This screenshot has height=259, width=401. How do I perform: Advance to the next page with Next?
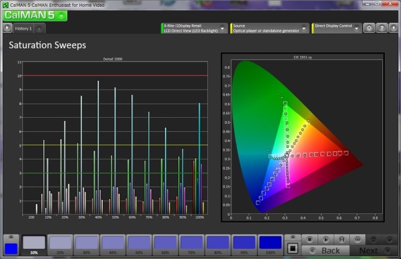click(374, 250)
